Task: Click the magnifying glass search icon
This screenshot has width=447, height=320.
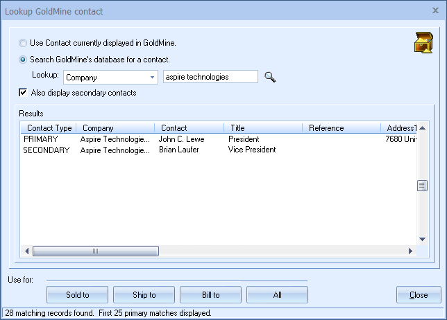Action: [270, 78]
